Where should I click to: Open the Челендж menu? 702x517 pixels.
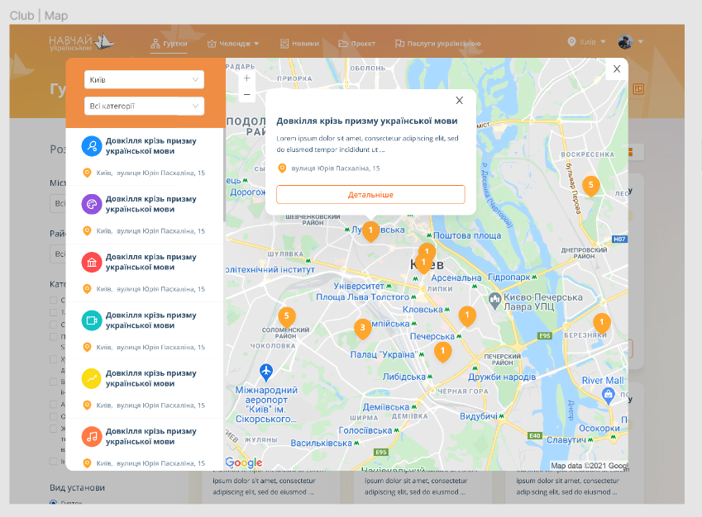point(233,44)
